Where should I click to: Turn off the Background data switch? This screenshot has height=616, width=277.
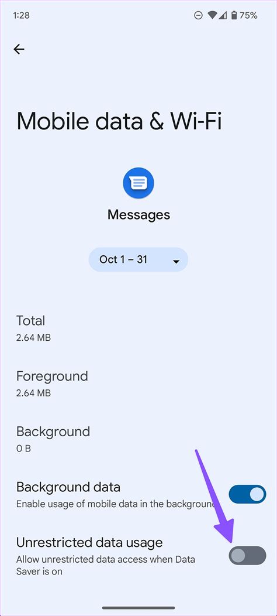pyautogui.click(x=247, y=494)
